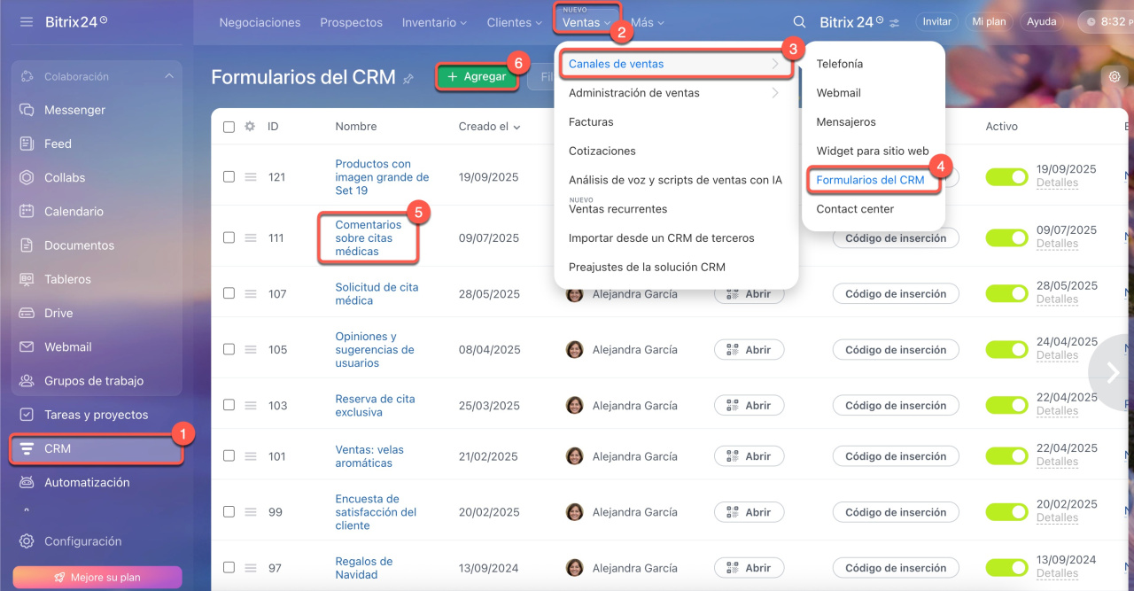Click the Drive icon in the sidebar
Viewport: 1134px width, 591px height.
(x=27, y=313)
